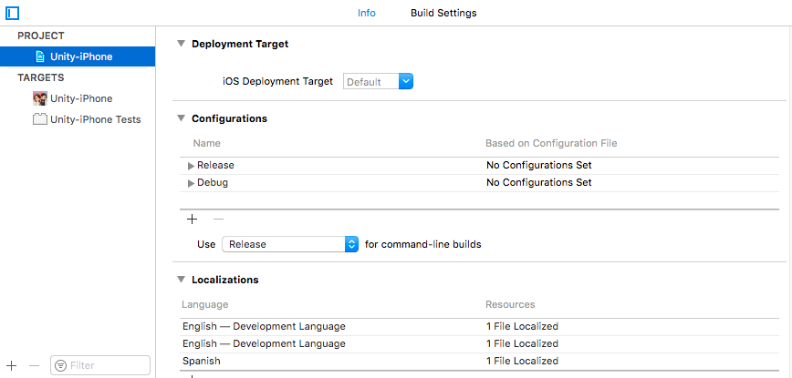This screenshot has height=378, width=792.
Task: Select Unity-iPhone Tests target in the list
Action: pyautogui.click(x=95, y=119)
